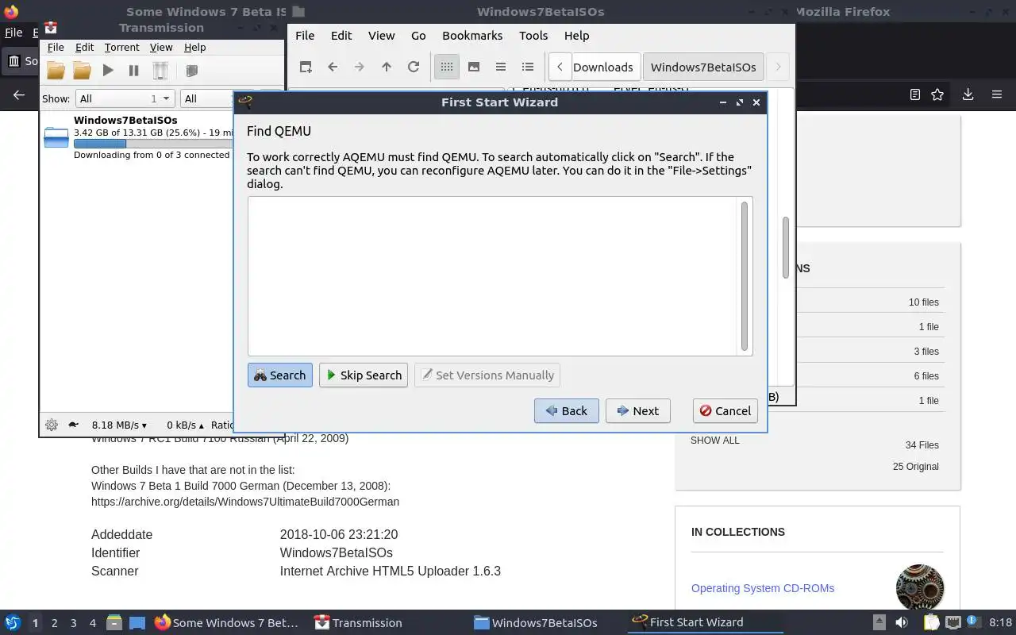
Task: Open the Operating System CD-ROMs gear thumbnail
Action: (x=920, y=588)
